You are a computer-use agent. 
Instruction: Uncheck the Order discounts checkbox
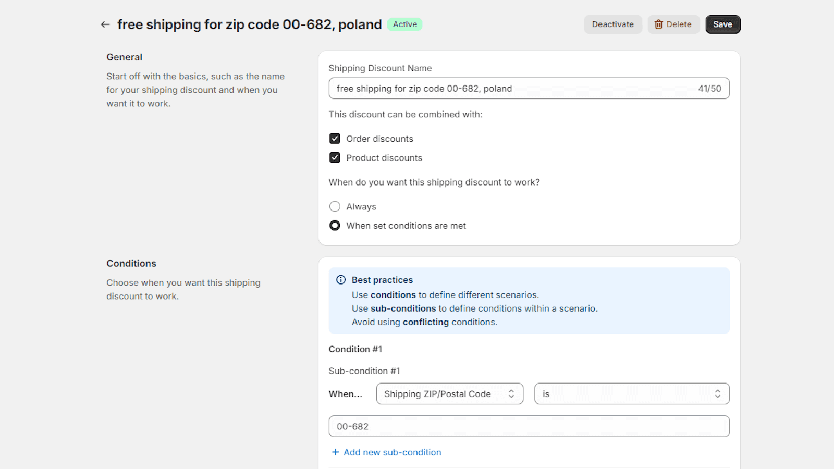point(335,139)
